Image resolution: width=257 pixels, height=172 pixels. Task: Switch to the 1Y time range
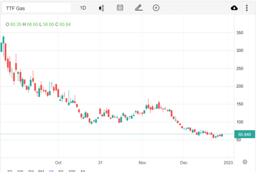pos(51,171)
